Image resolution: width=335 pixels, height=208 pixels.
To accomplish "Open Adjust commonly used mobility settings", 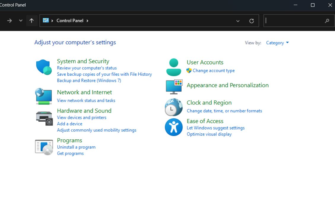I will click(96, 130).
